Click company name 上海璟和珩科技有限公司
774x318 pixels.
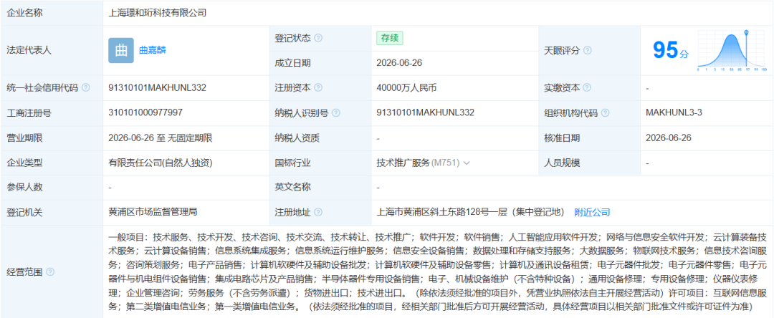[x=158, y=14]
